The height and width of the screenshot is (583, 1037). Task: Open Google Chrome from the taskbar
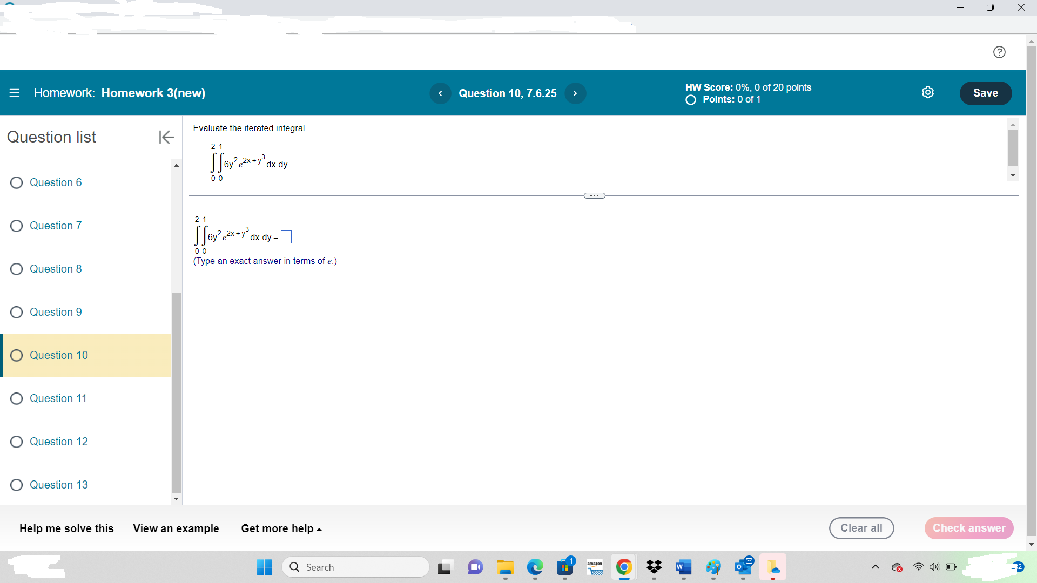coord(624,567)
